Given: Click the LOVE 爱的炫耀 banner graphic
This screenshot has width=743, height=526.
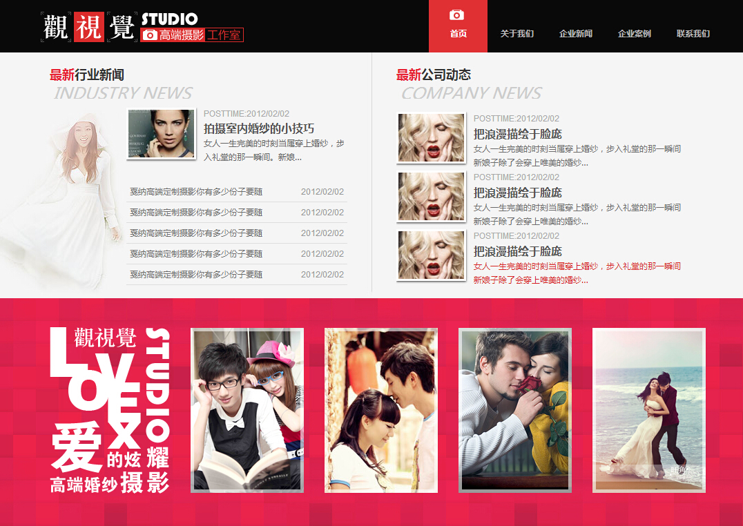Looking at the screenshot, I should pos(110,410).
